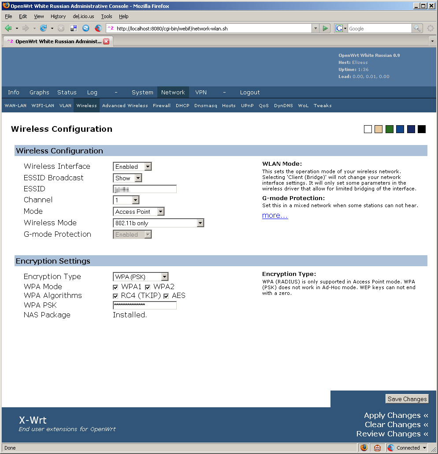Click the del.icio.us checkered toolbar icon
The width and height of the screenshot is (438, 454).
pyautogui.click(x=74, y=28)
